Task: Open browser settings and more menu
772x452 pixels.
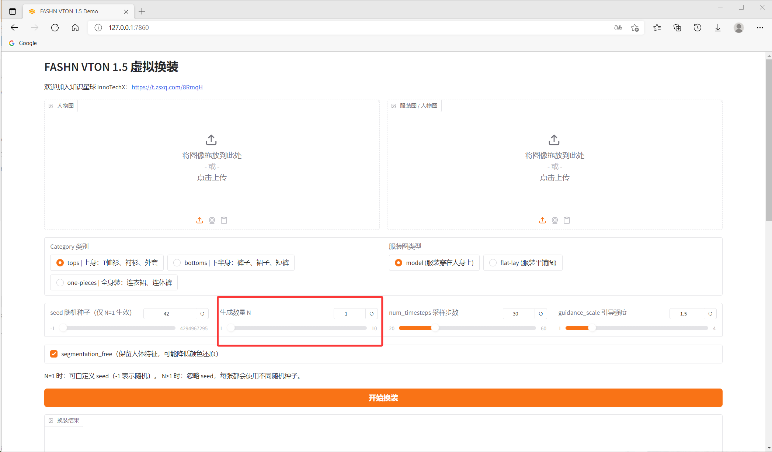Action: pos(760,28)
